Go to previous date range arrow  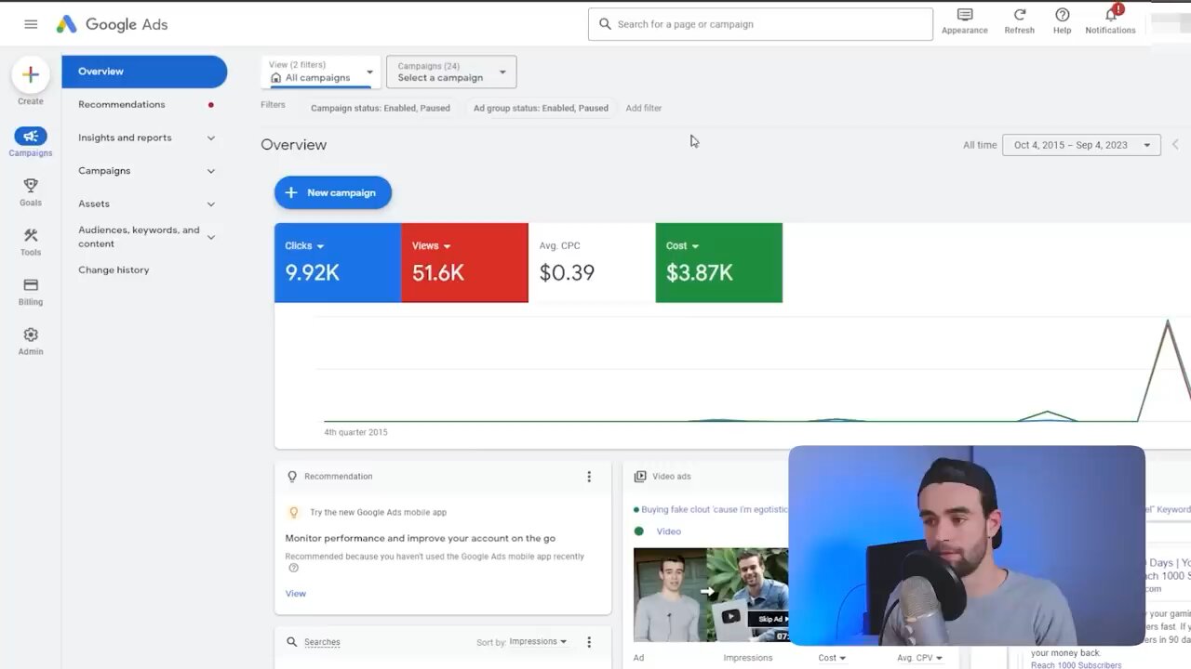pos(1176,145)
